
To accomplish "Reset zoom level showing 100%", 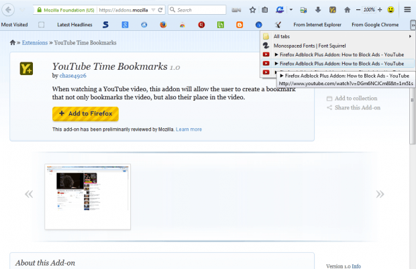I will (369, 10).
